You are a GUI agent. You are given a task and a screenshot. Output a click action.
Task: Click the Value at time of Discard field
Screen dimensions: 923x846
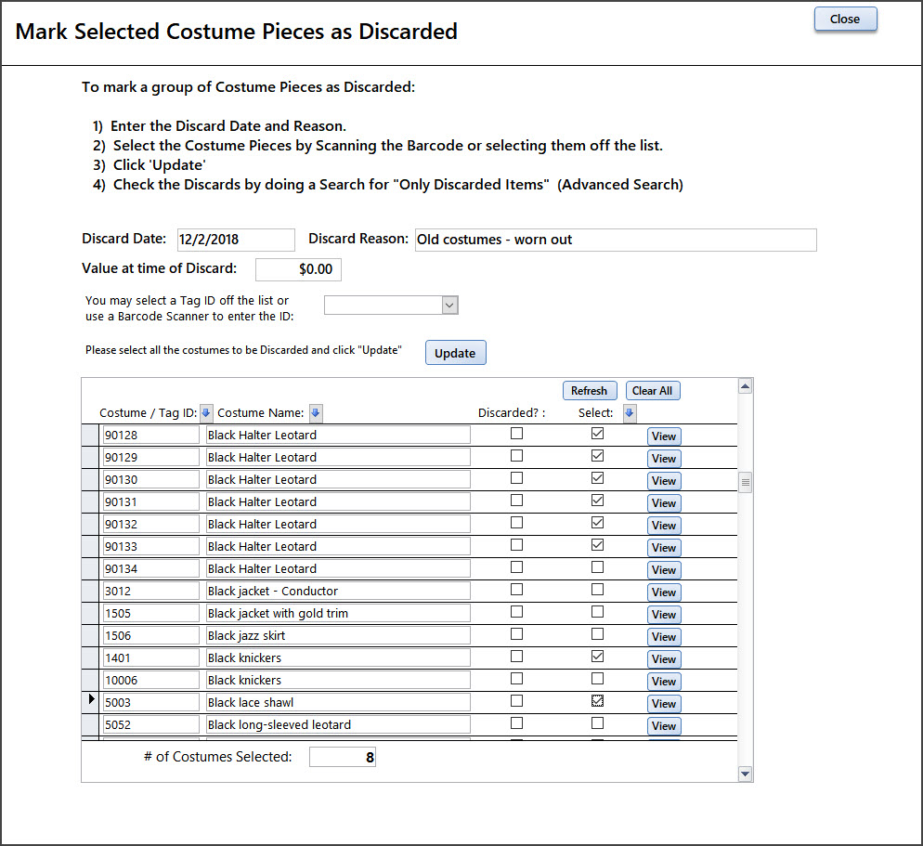tap(298, 269)
